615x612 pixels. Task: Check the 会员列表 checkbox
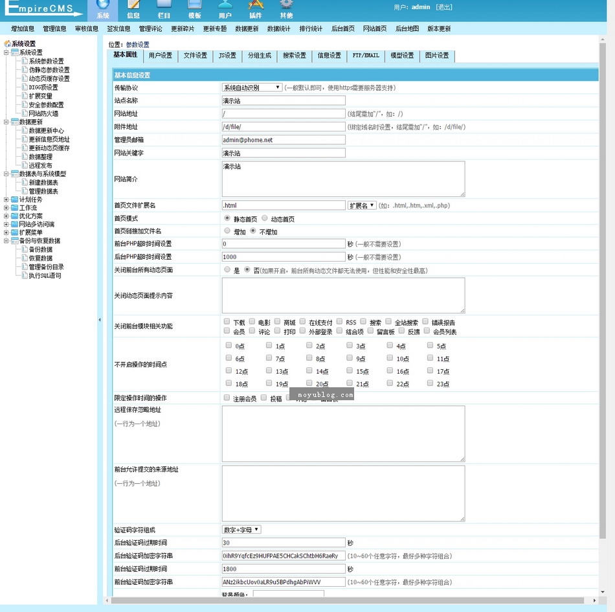pyautogui.click(x=427, y=331)
